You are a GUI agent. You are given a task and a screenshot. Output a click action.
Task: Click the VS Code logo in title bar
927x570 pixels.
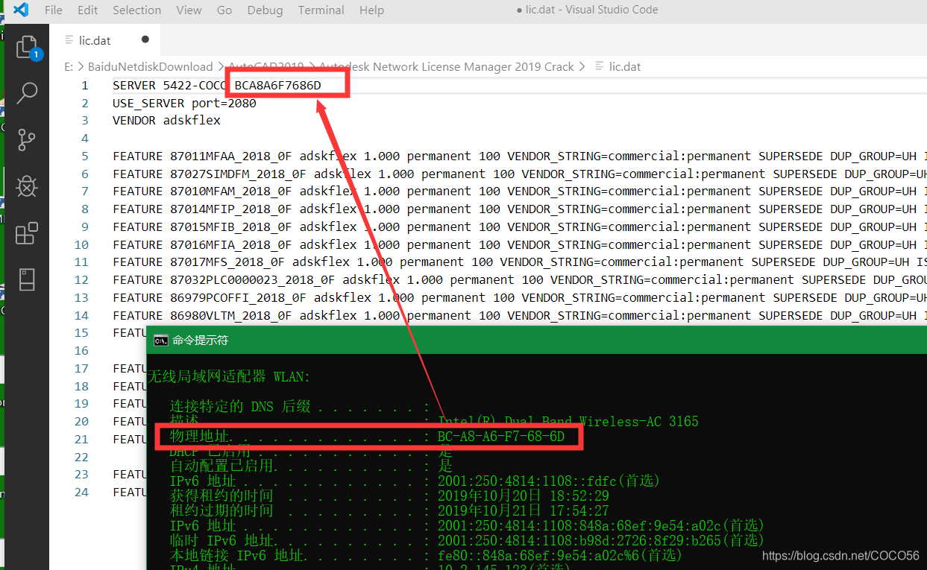pos(21,10)
